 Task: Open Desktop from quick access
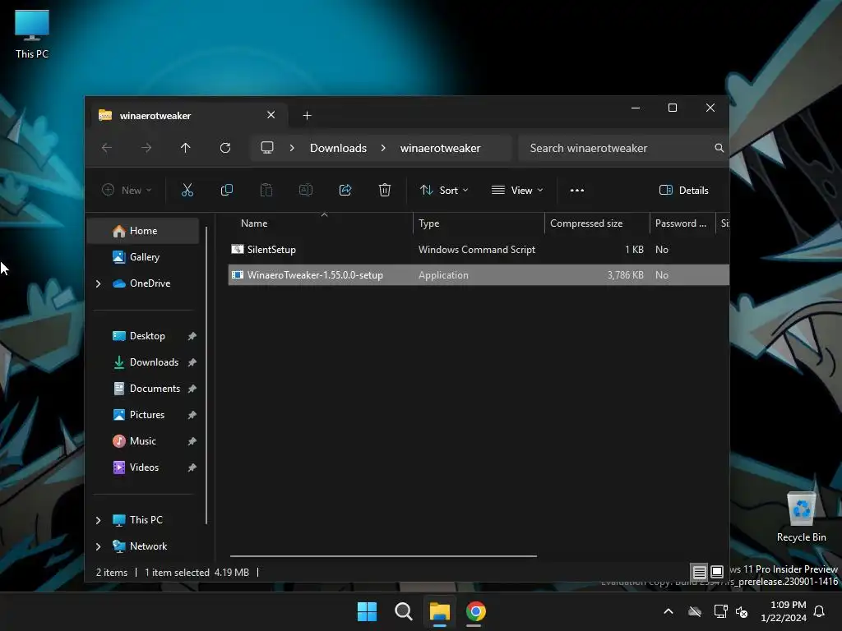tap(147, 336)
